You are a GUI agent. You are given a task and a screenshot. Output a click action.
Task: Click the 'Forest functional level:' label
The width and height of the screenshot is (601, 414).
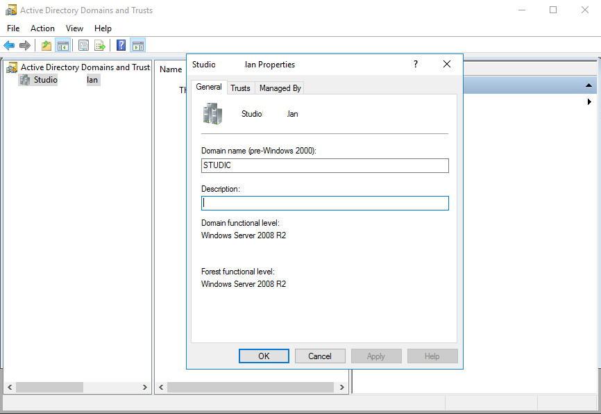[x=237, y=272]
